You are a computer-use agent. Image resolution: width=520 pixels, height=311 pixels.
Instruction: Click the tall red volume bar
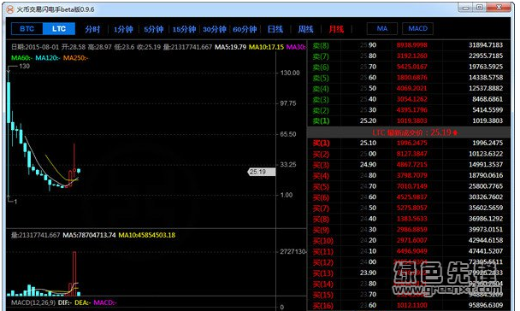(x=74, y=273)
